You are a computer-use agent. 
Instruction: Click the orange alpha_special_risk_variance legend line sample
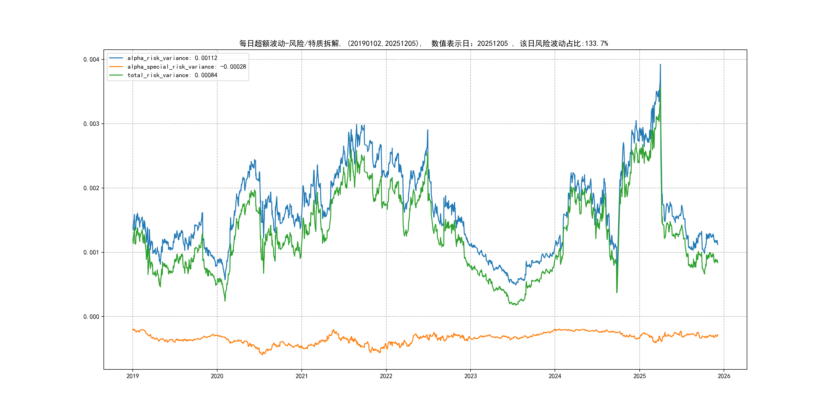point(116,67)
